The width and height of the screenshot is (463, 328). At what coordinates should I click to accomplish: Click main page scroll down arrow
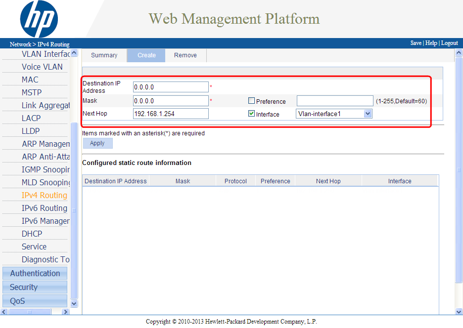click(459, 312)
